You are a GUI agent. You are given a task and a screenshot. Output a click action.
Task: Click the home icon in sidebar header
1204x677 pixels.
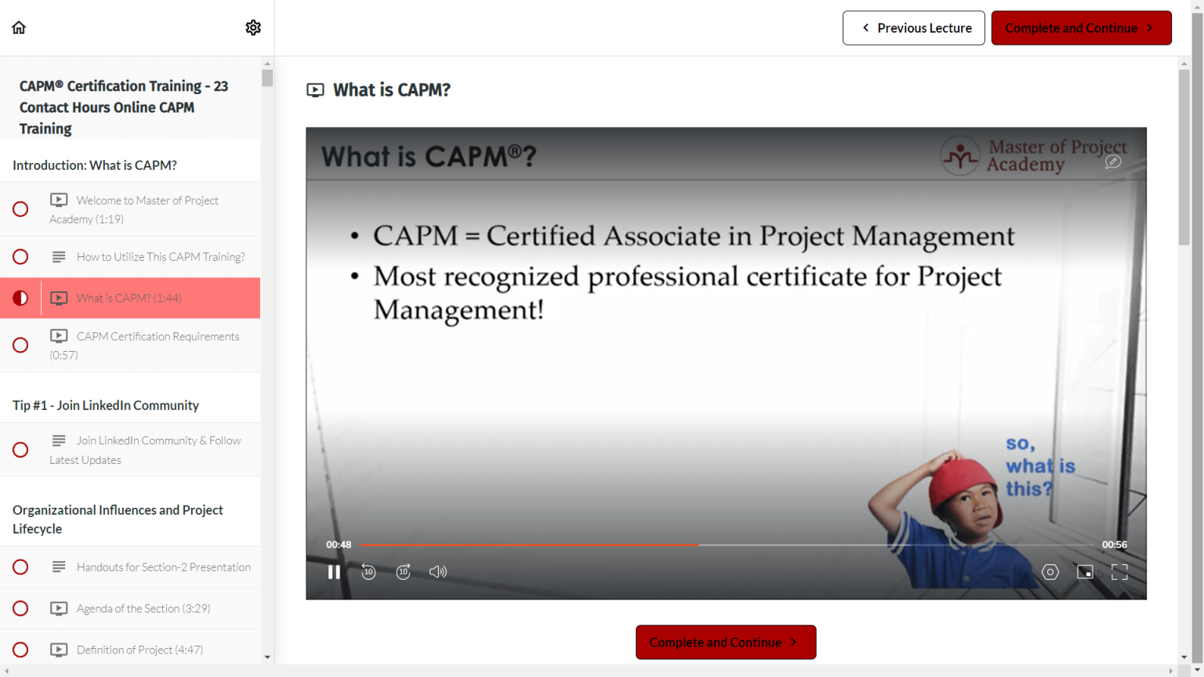(19, 27)
